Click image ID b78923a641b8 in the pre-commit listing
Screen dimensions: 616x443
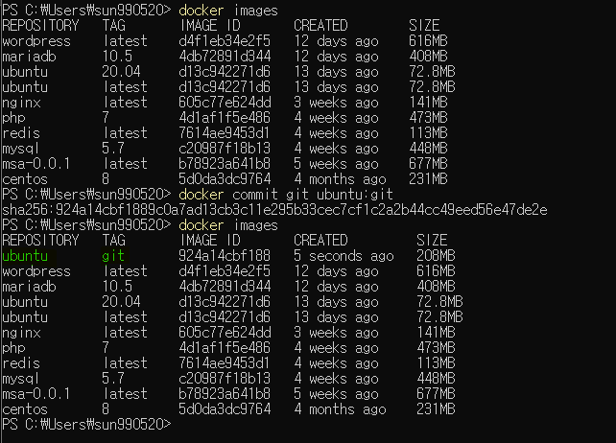click(225, 164)
